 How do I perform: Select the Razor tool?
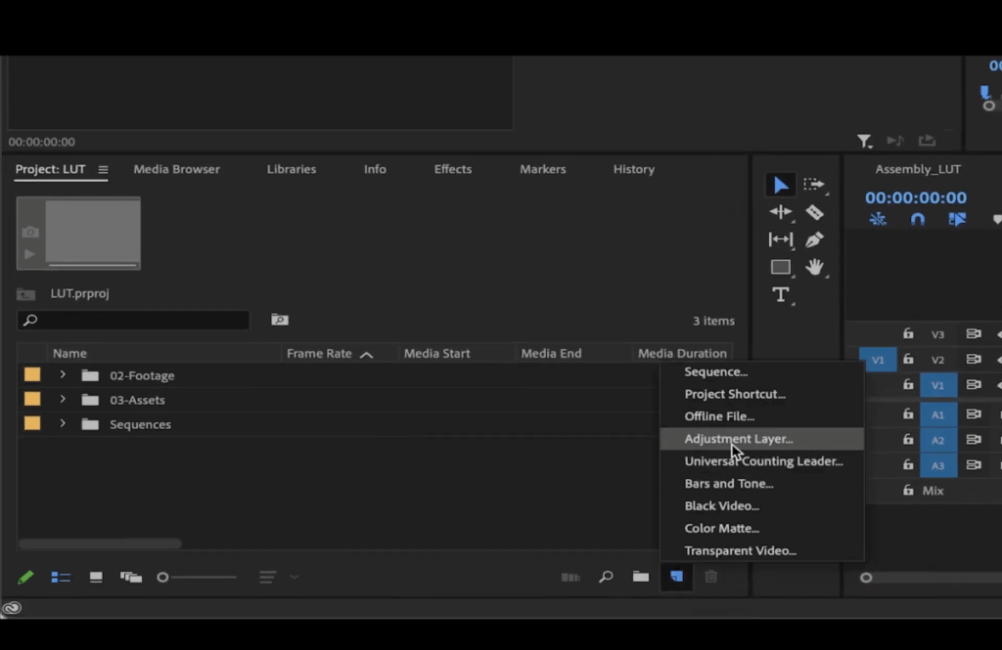[814, 212]
